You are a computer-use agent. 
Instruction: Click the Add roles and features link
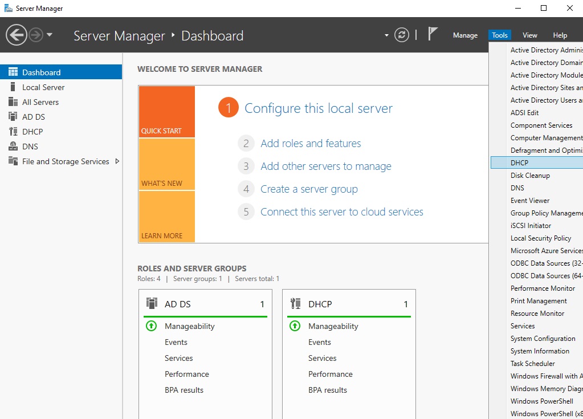(x=310, y=143)
